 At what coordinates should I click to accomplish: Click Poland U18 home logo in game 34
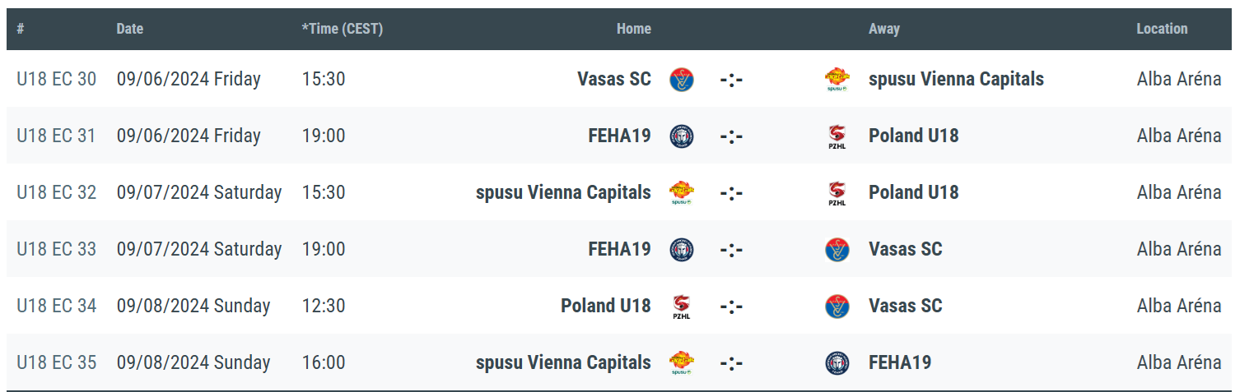pos(681,307)
